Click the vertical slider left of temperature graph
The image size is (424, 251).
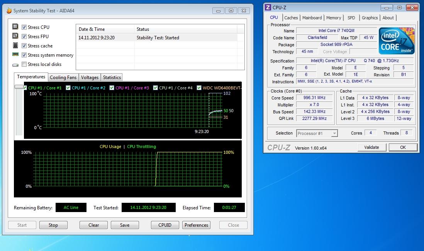(x=19, y=87)
